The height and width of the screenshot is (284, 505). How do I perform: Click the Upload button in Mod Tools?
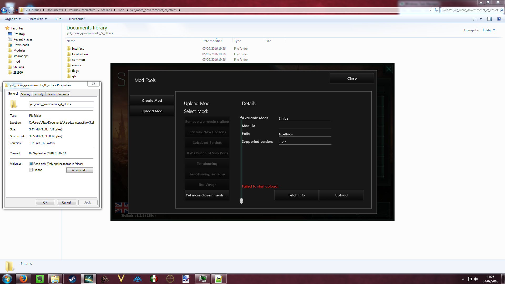pos(341,195)
